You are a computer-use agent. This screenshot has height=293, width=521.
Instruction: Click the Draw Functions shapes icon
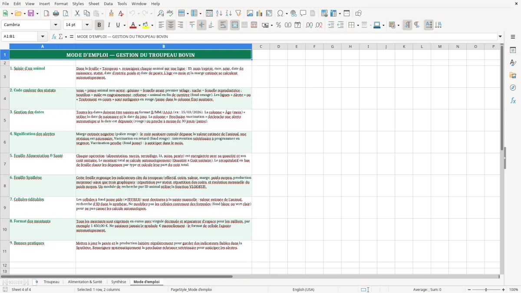click(x=358, y=13)
